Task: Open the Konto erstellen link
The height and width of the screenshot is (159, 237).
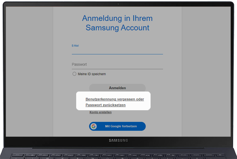Action: click(x=101, y=112)
